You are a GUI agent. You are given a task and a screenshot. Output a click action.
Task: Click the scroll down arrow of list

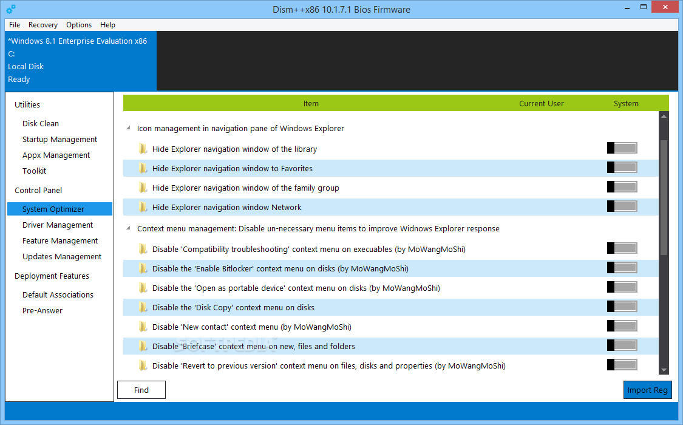(664, 370)
